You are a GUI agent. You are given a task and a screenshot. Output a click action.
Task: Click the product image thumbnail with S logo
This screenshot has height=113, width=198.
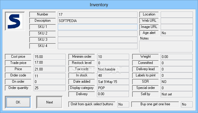pos(15,21)
